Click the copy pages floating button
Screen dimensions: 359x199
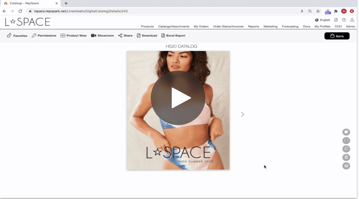click(x=346, y=149)
